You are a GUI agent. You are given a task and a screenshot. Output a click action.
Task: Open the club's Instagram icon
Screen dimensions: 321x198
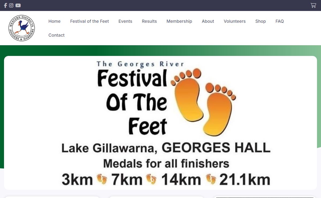pos(11,5)
